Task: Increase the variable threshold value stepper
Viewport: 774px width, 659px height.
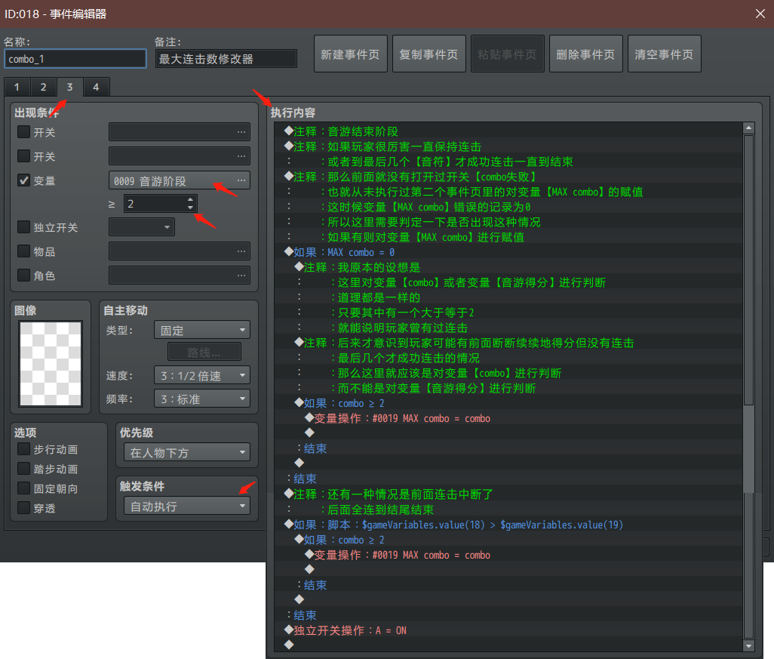Action: click(191, 199)
